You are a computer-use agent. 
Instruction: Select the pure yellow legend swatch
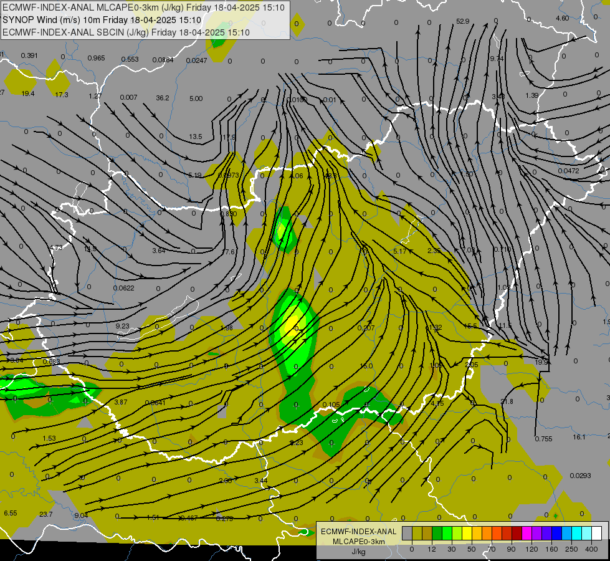(x=467, y=533)
